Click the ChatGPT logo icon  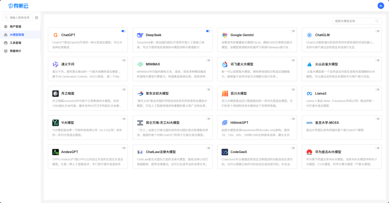pos(55,35)
